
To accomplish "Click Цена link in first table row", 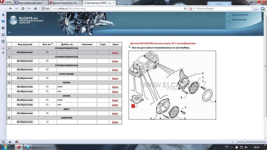I will click(115, 52).
